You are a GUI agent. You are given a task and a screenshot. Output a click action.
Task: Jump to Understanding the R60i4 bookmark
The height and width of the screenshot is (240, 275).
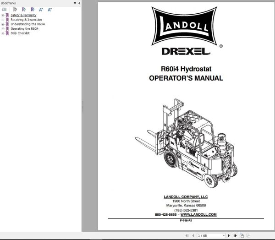(27, 24)
